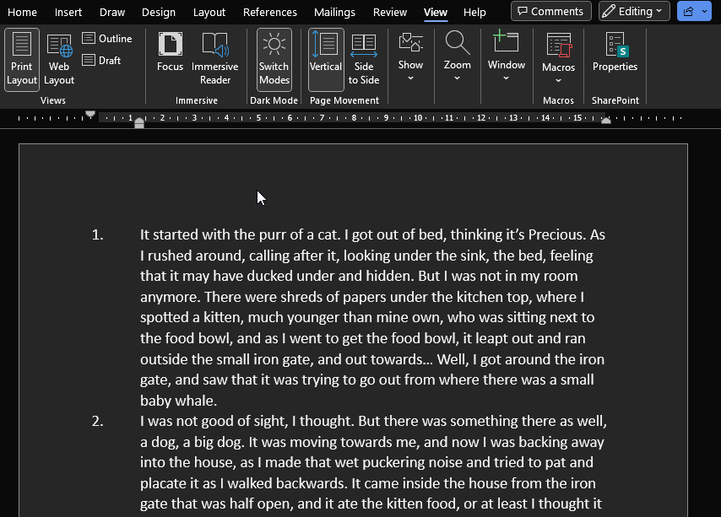Click the ruler at the 10 mark
The image size is (721, 517).
[x=418, y=118]
